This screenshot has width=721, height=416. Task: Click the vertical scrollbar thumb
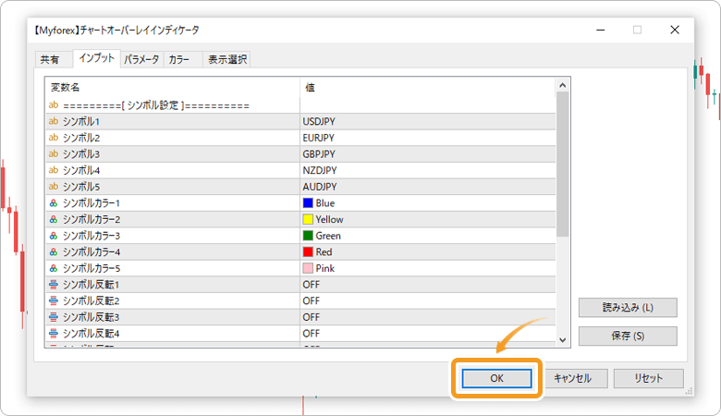click(562, 165)
